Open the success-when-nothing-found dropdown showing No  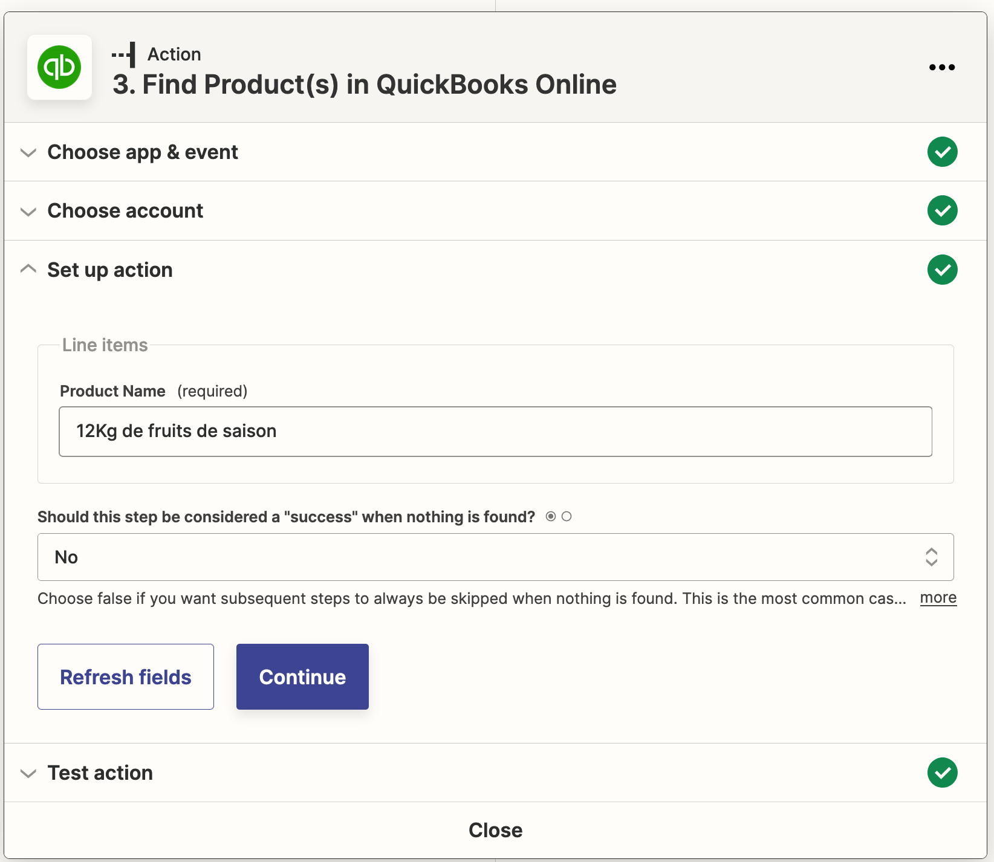click(495, 557)
